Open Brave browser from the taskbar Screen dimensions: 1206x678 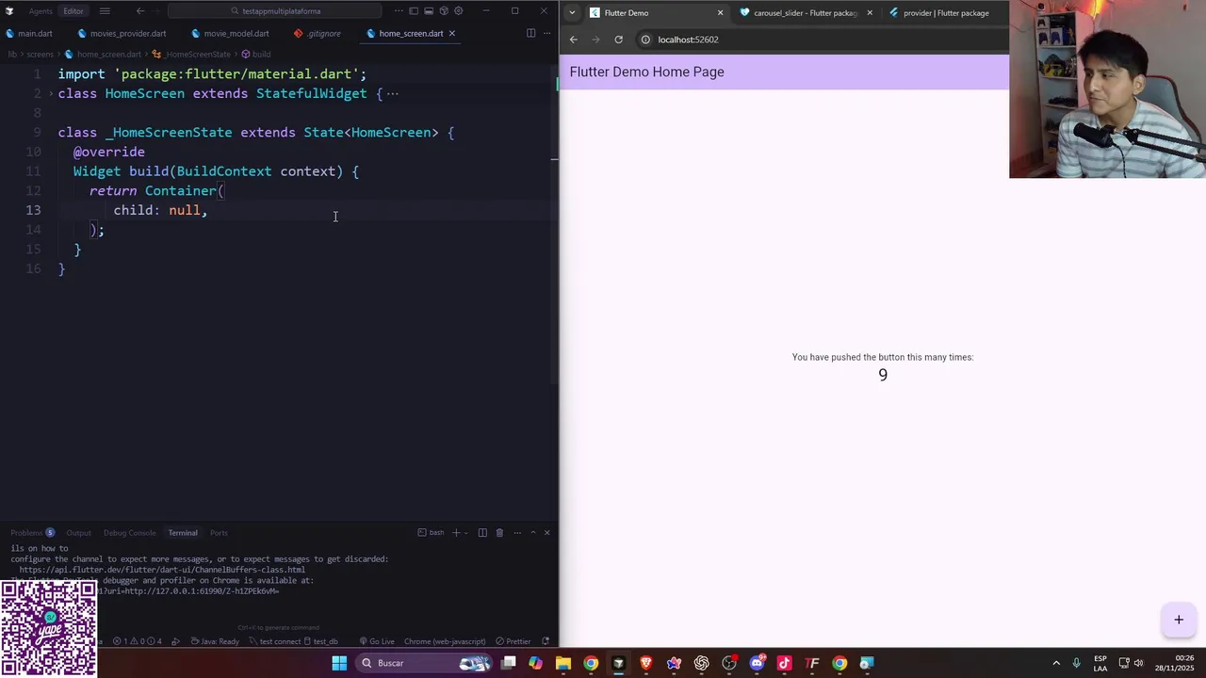646,663
